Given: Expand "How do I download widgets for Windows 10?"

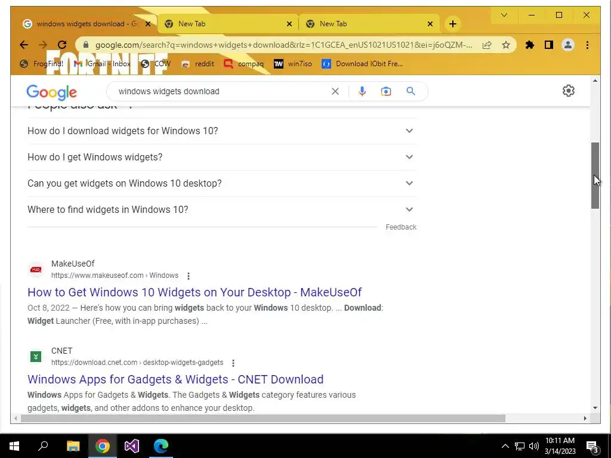Looking at the screenshot, I should 221,131.
